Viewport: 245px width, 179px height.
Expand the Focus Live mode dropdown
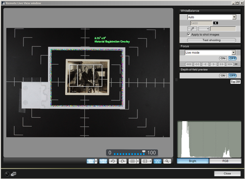point(233,53)
